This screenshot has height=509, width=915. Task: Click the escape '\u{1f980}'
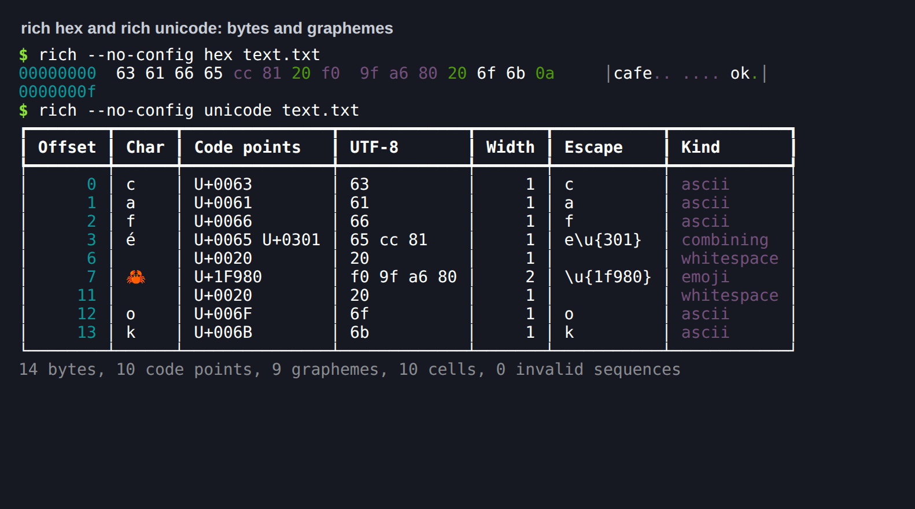point(608,277)
